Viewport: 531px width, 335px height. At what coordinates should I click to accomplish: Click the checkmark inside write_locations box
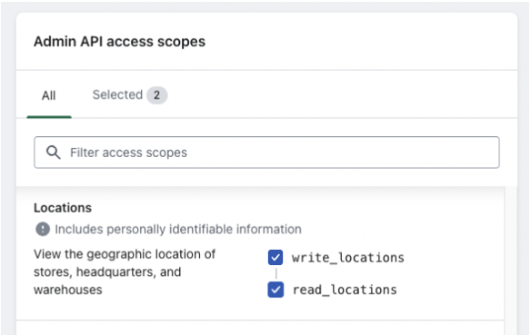coord(276,258)
